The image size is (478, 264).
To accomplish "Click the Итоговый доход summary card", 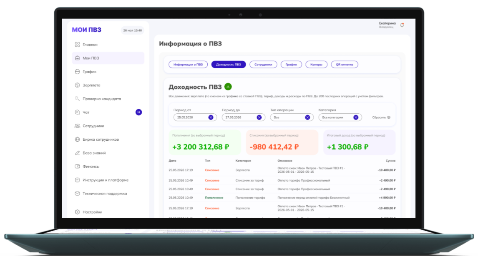I will (360, 142).
